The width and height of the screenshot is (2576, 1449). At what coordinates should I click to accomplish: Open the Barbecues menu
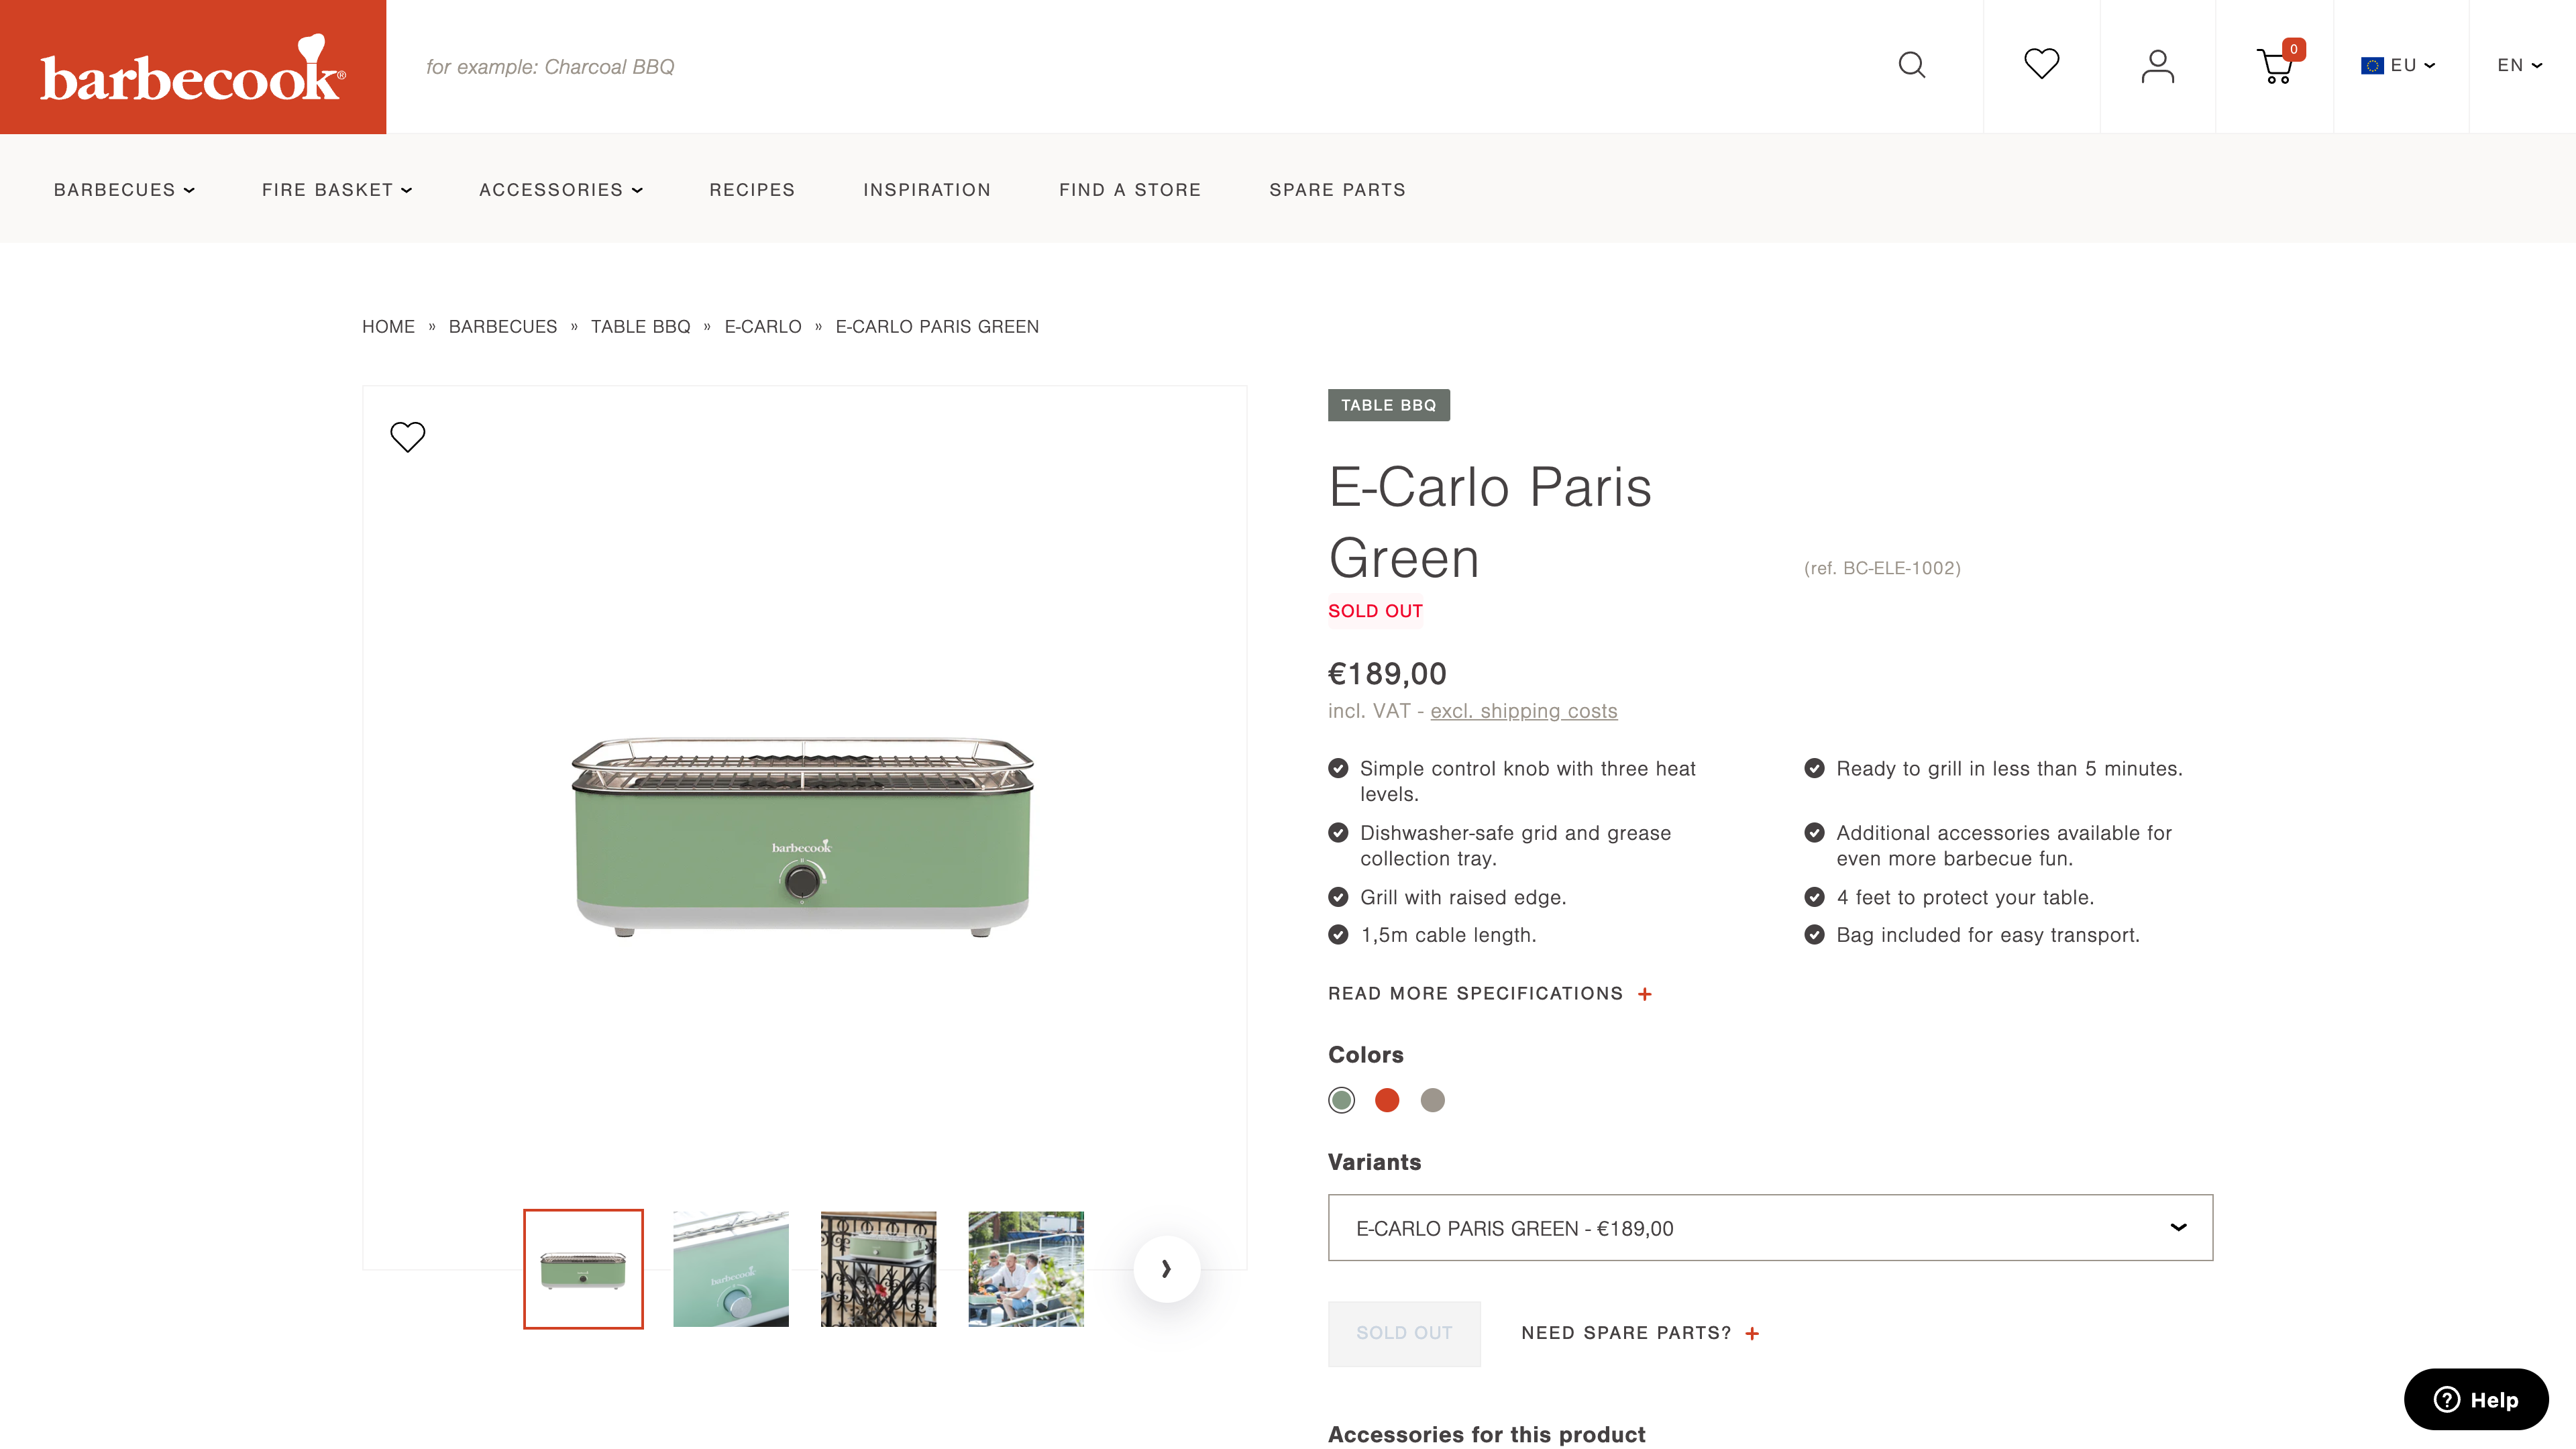point(124,190)
